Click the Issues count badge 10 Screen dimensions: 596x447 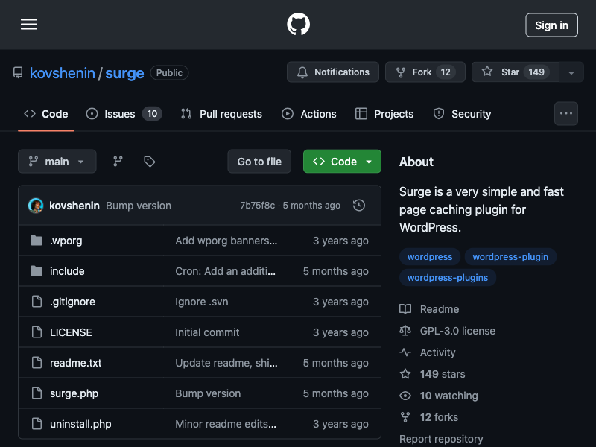(x=152, y=114)
